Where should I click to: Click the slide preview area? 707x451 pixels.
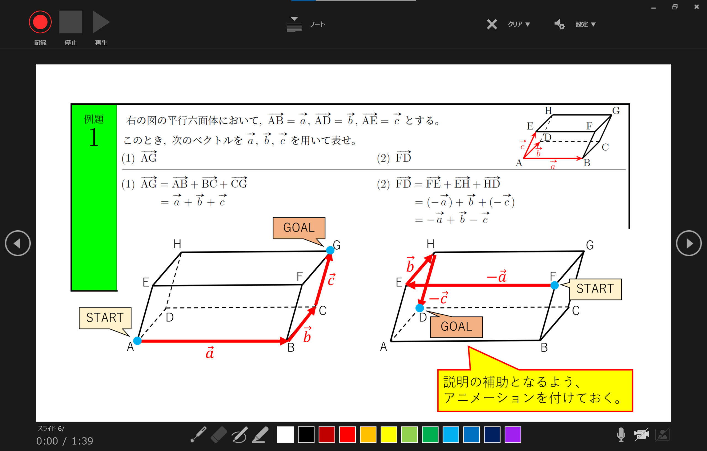353,243
